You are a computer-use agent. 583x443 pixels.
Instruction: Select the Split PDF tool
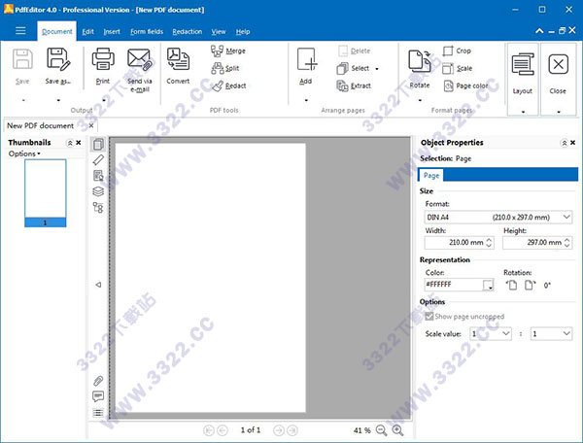point(225,68)
